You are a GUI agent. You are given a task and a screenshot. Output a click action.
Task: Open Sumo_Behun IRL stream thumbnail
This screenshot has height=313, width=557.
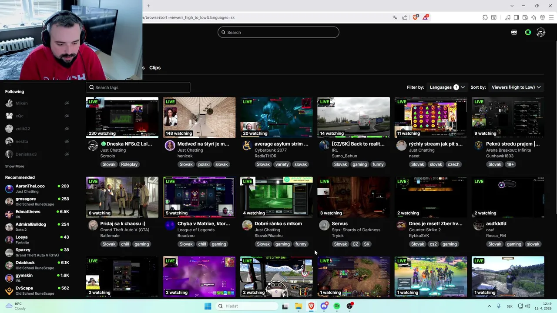(x=353, y=117)
